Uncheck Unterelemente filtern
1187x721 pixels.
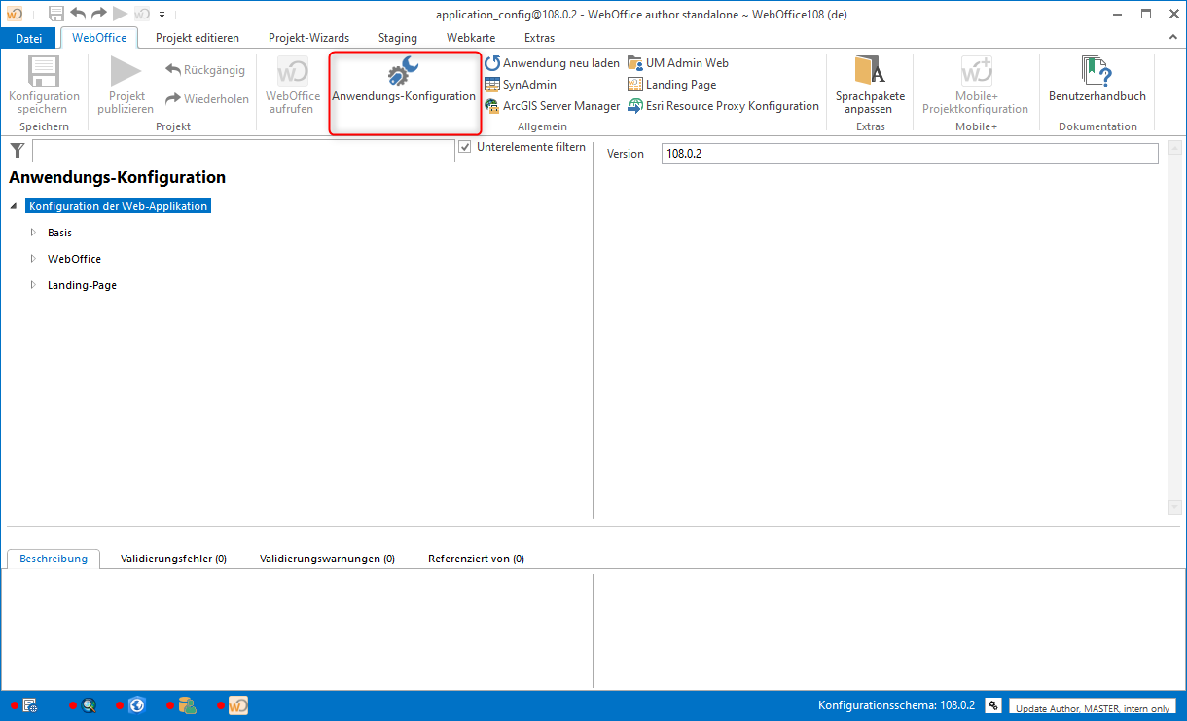tap(465, 146)
